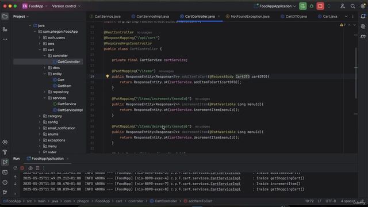Viewport: 368px width, 207px height.
Task: Click UTF-8 encoding in status bar
Action: coord(331,201)
